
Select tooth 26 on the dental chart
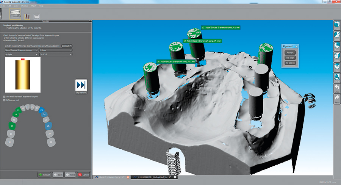(48, 126)
